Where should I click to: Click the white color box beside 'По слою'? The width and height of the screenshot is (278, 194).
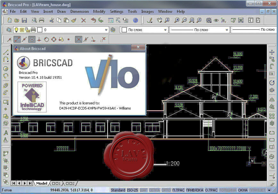click(x=124, y=30)
